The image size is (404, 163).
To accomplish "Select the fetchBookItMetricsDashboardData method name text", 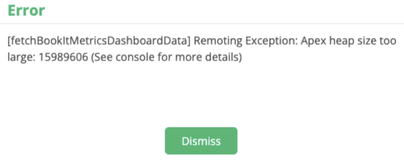I will 99,41.
